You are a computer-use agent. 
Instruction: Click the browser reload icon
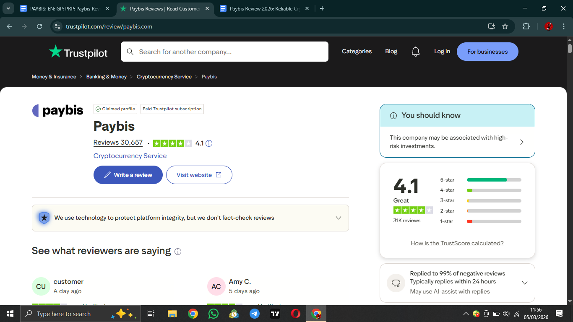(x=39, y=26)
